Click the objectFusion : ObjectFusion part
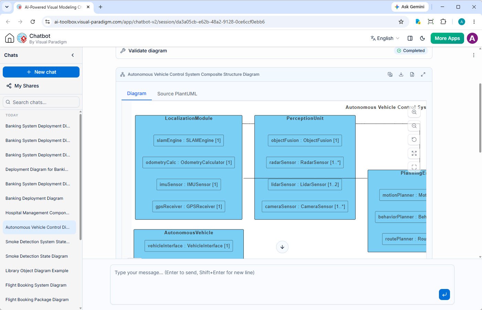The height and width of the screenshot is (310, 482). click(x=305, y=141)
